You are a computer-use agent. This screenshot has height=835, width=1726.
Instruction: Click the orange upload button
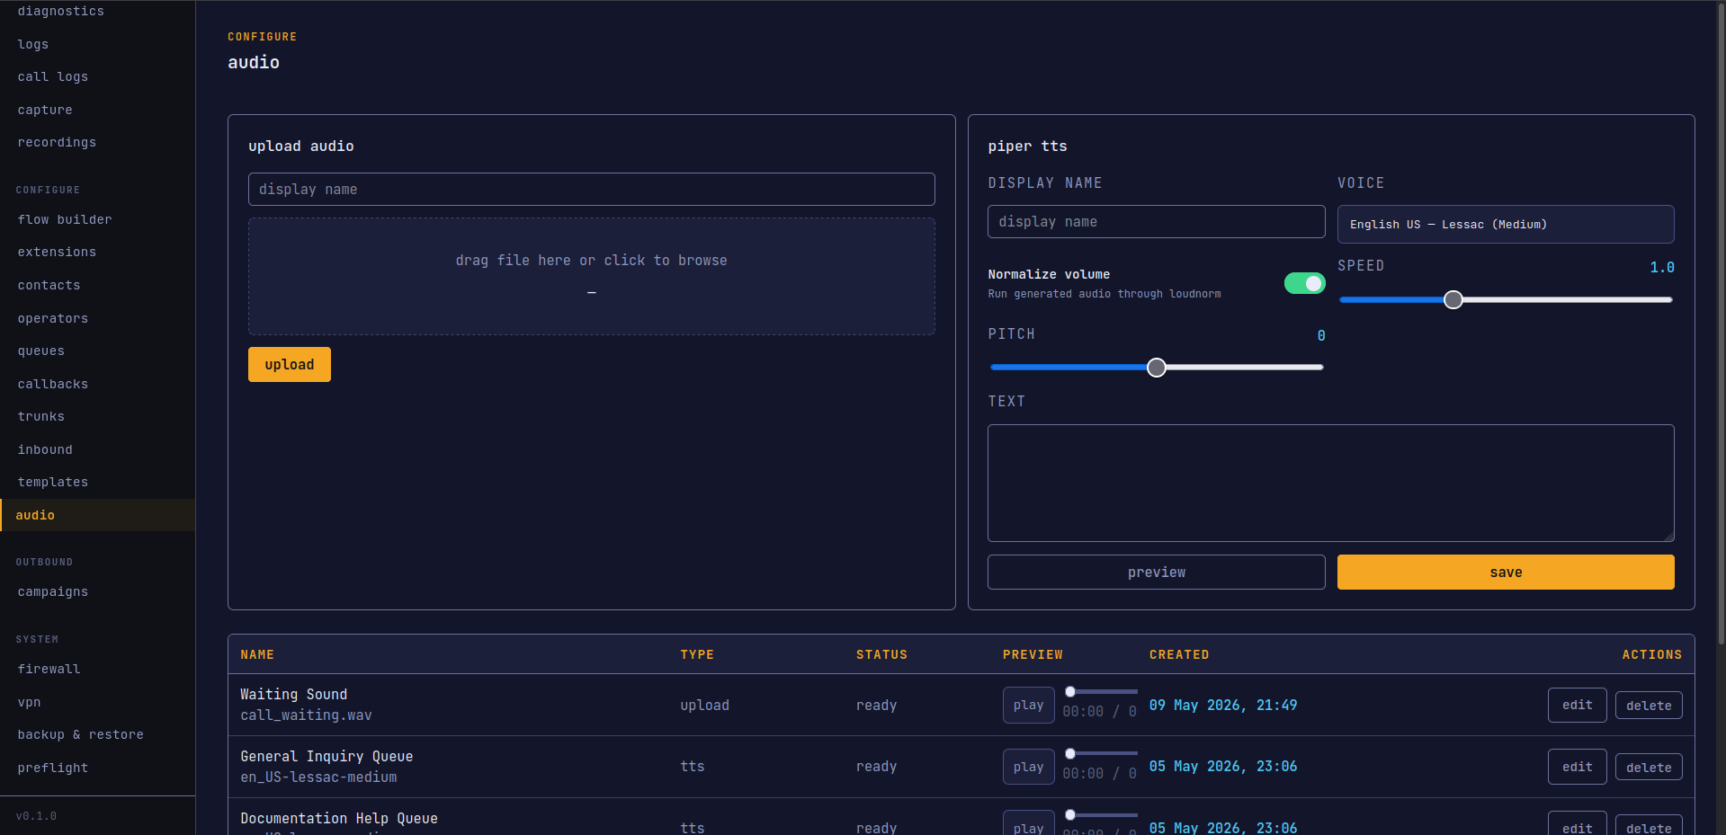[290, 364]
